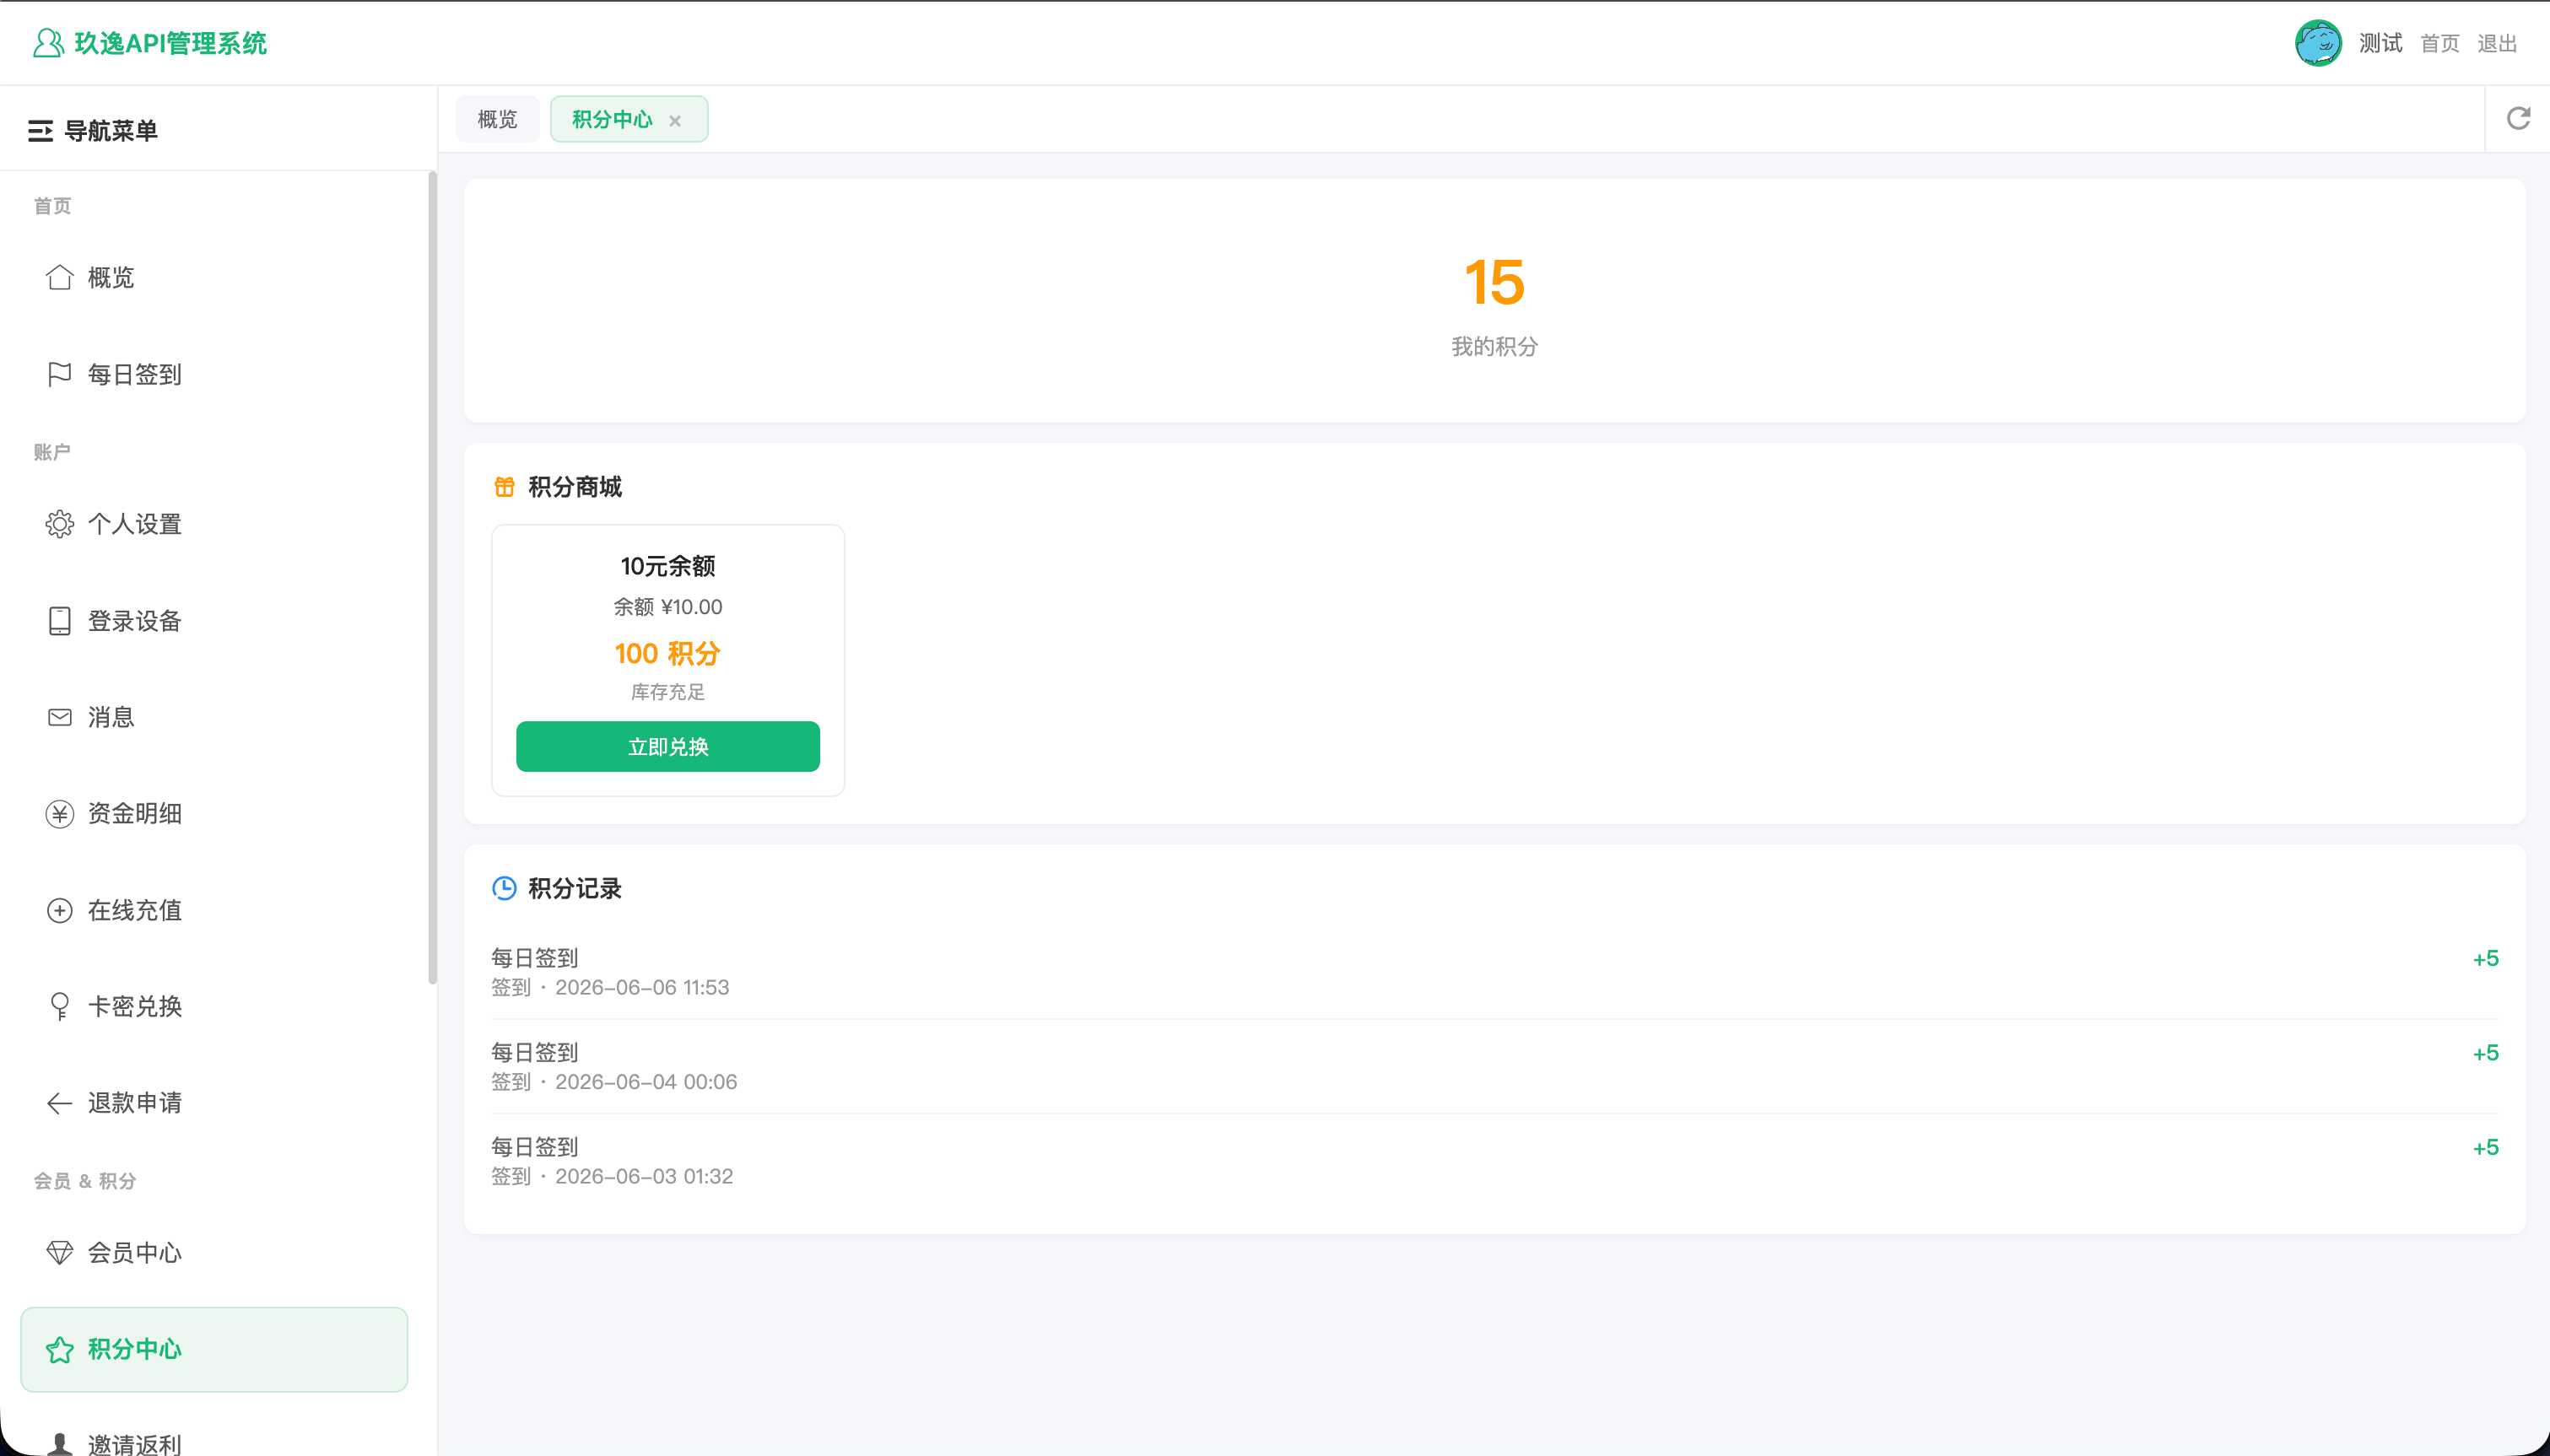Click the diamond icon for 会员中心
The height and width of the screenshot is (1456, 2550).
[60, 1252]
